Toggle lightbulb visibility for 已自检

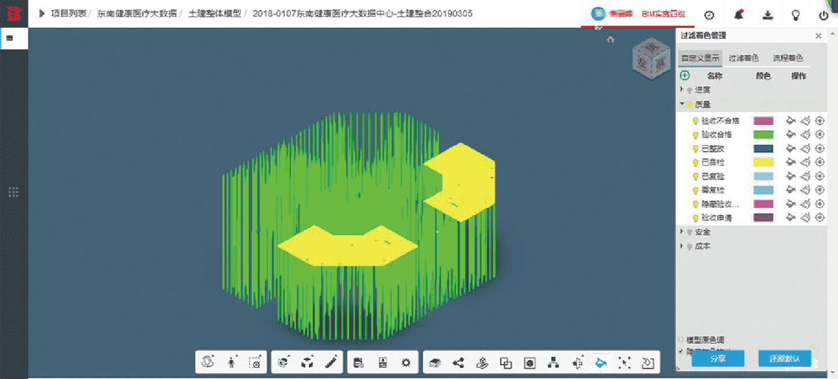point(696,163)
